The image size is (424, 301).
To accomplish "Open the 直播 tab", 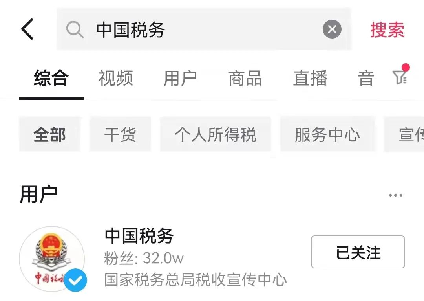I will (x=310, y=78).
